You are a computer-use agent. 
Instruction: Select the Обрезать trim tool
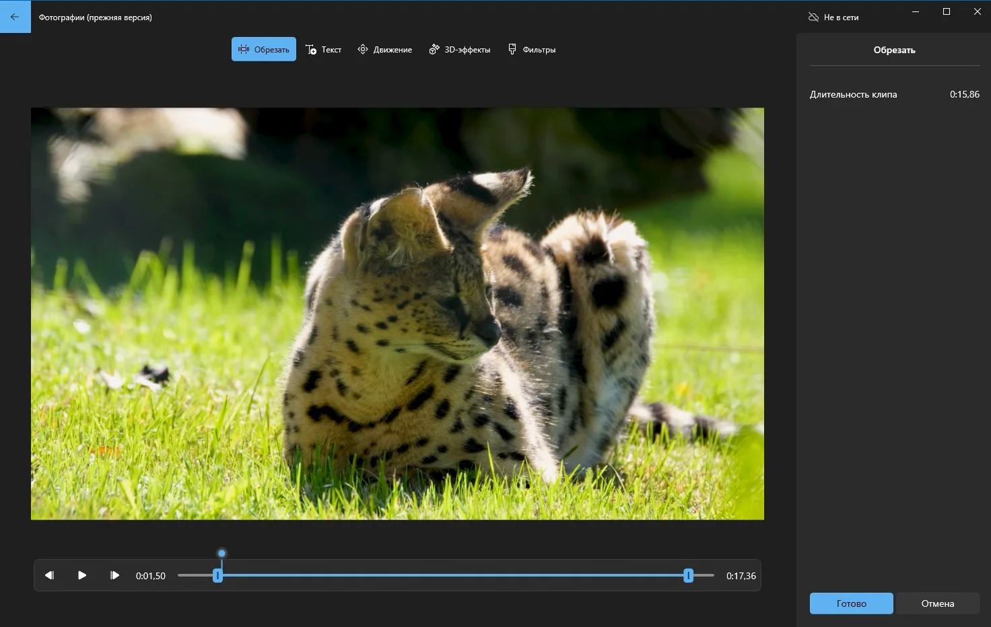(264, 49)
